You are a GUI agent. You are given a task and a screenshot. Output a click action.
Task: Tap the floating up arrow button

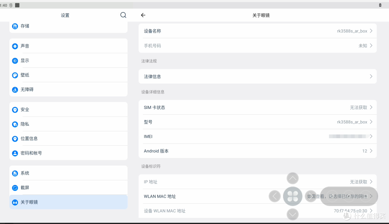(x=292, y=178)
